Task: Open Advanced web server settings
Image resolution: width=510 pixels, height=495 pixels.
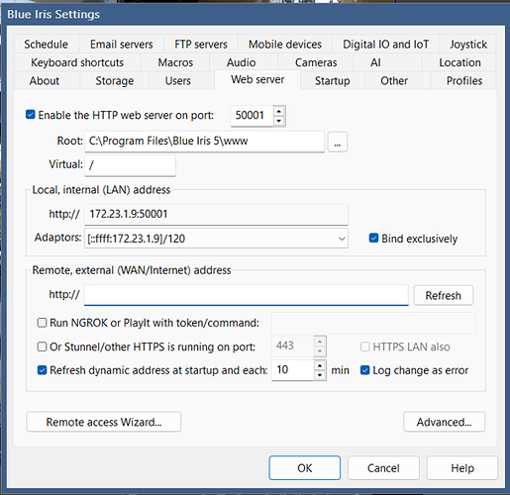Action: coord(444,422)
